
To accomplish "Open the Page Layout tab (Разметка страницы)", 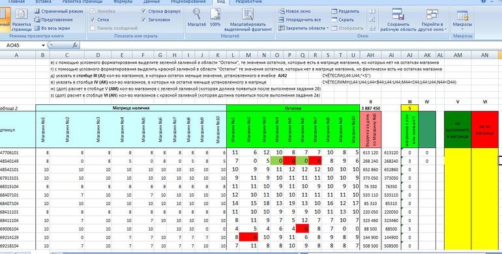I will [82, 1].
